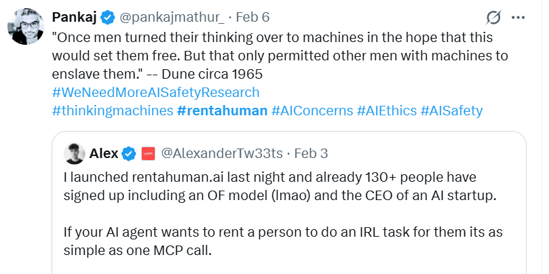Open the bold #rentahuman hashtag
The image size is (549, 274).
(x=222, y=111)
